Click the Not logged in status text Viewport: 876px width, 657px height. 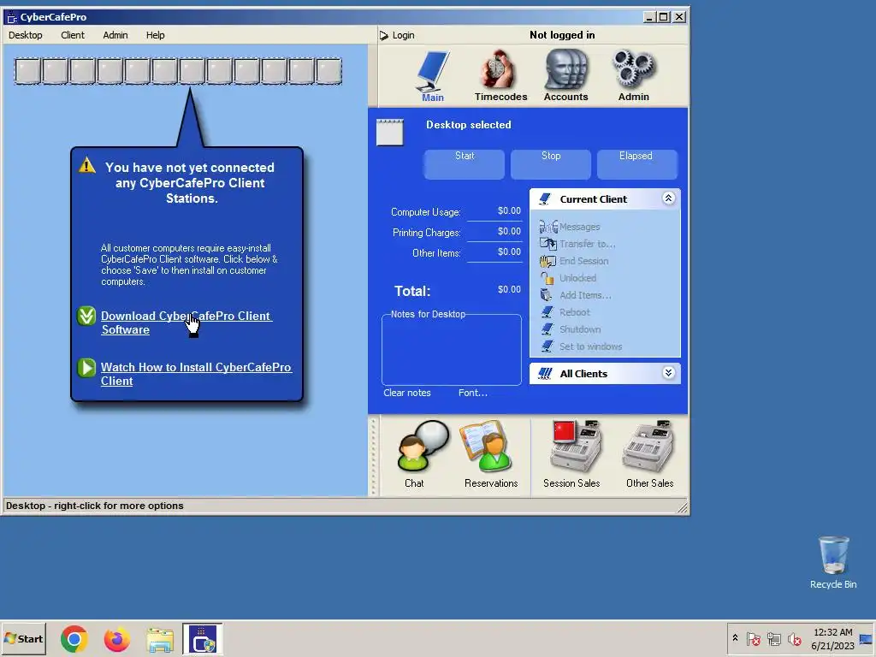(562, 35)
